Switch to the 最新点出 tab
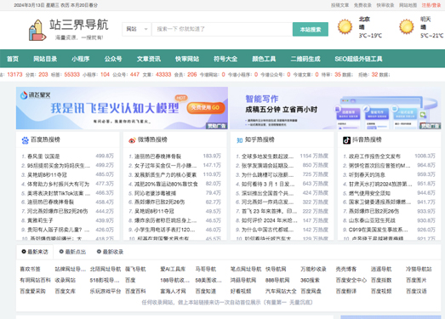Screen dimensions: 445x319 [72, 252]
